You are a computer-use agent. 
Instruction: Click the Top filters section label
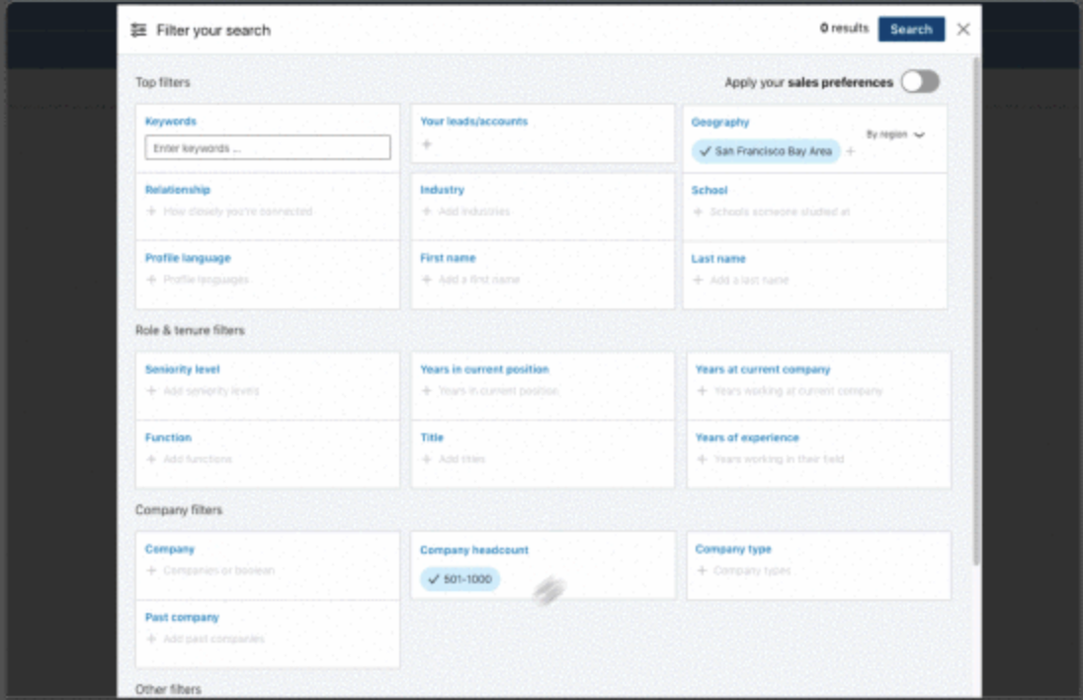tap(162, 82)
